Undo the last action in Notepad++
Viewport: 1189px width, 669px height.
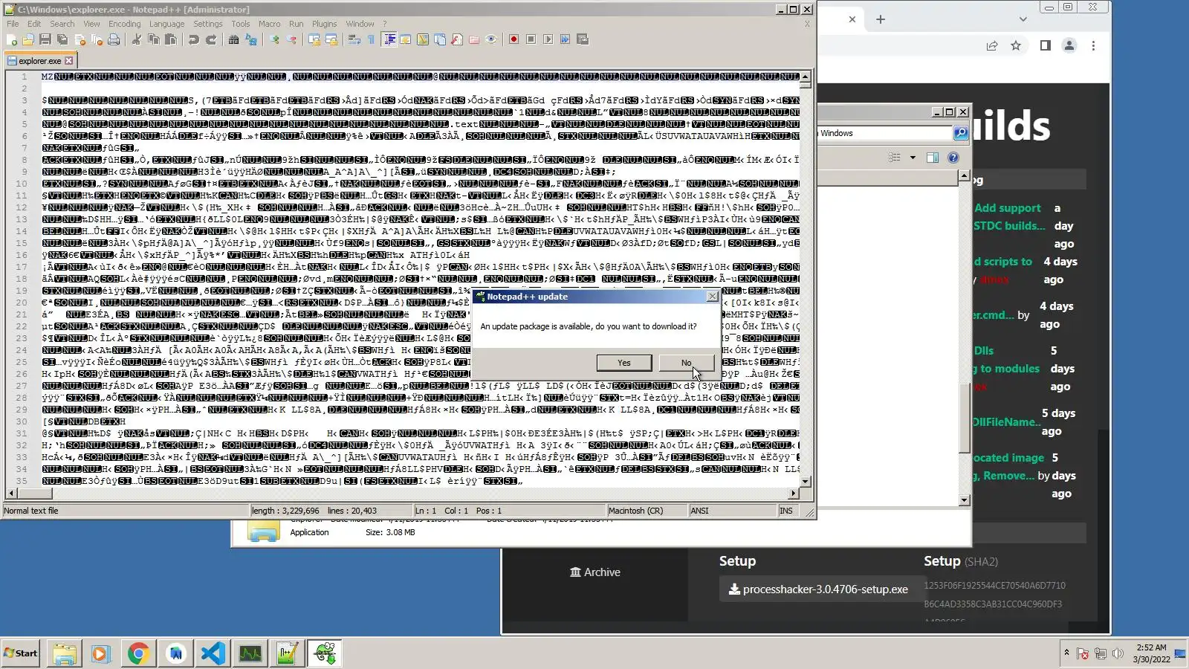point(194,39)
